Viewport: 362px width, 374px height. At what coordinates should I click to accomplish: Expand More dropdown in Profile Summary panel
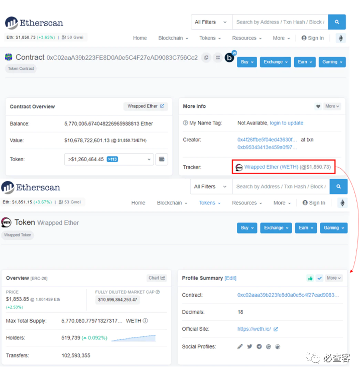334,278
